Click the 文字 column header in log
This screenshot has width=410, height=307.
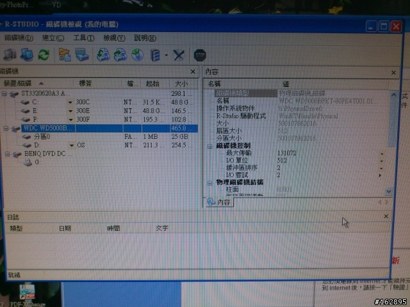pos(270,228)
